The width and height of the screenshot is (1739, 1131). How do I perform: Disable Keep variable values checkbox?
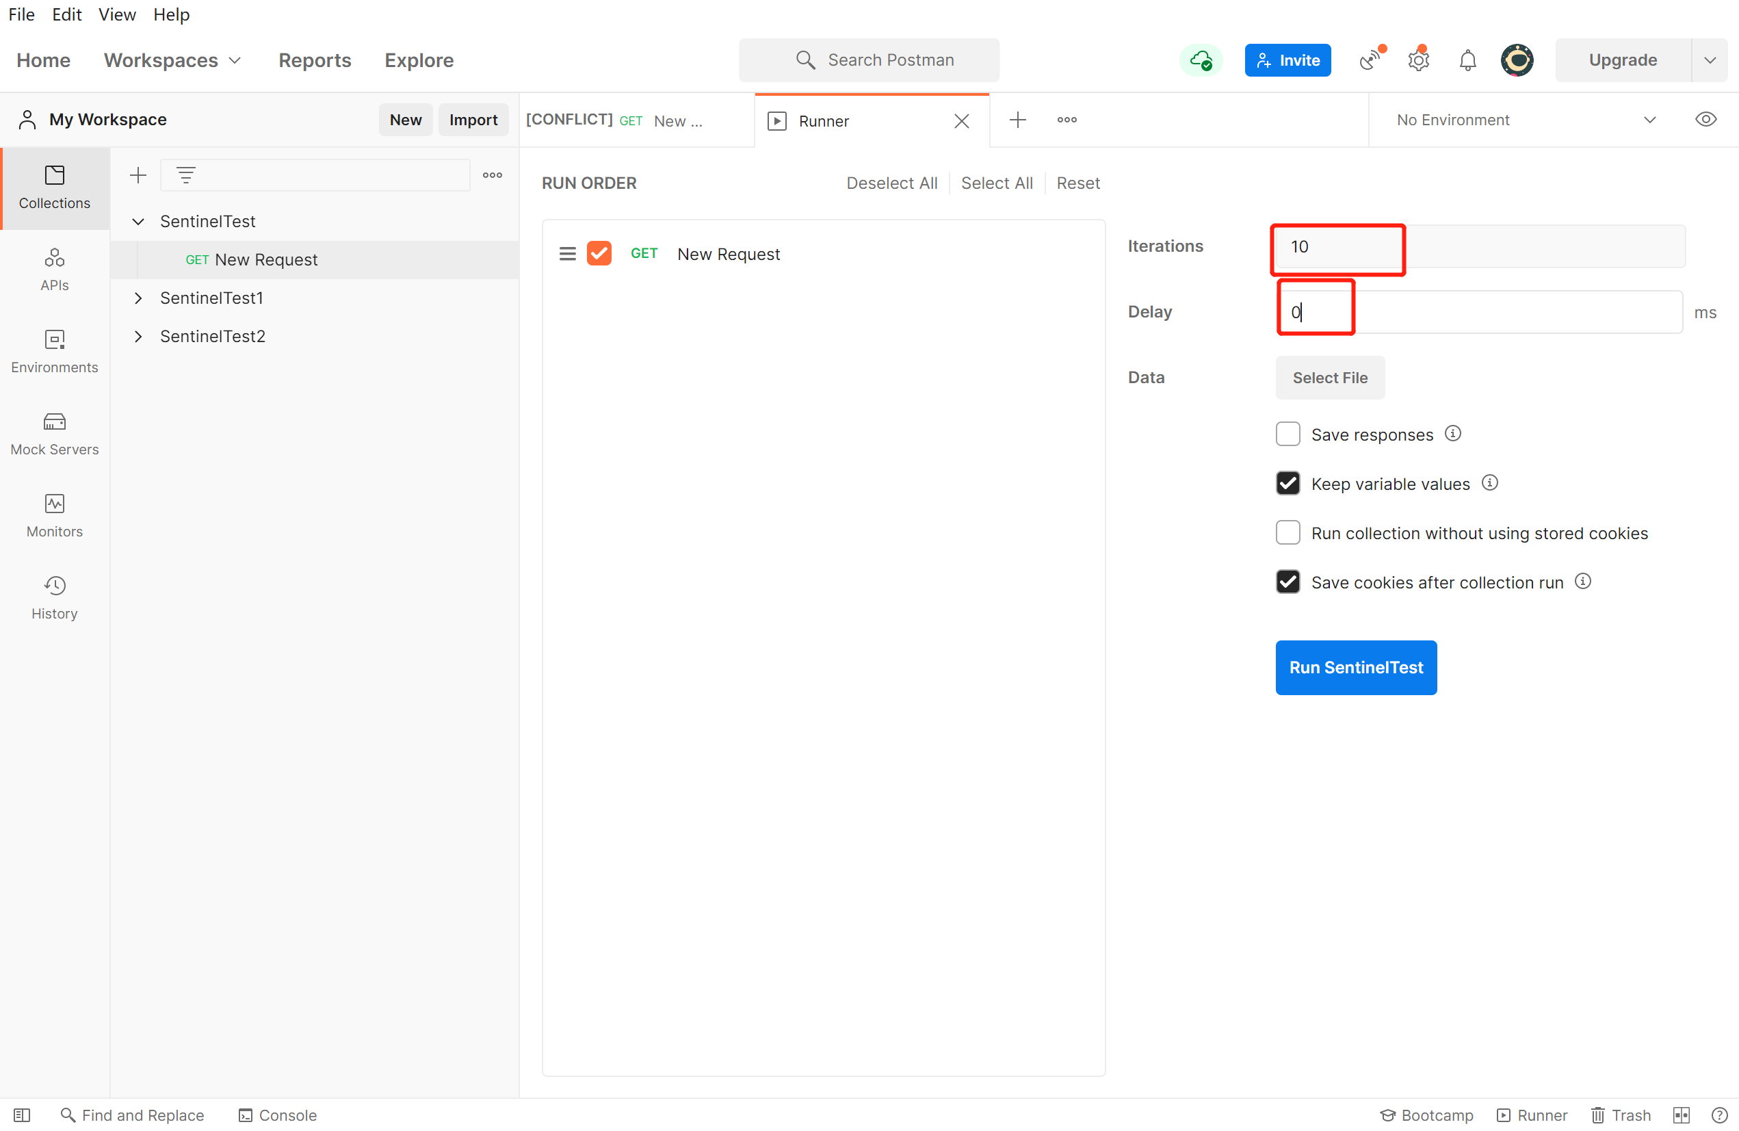(1289, 483)
